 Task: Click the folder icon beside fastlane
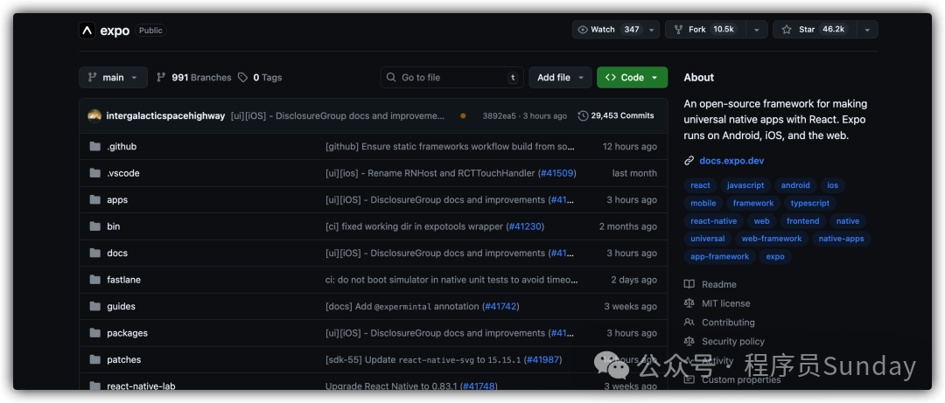click(x=94, y=280)
